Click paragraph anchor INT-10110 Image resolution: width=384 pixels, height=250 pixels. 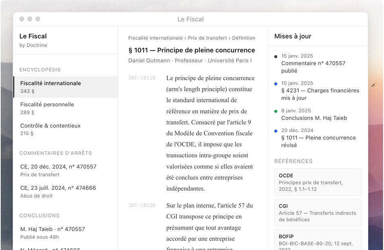[x=142, y=78]
